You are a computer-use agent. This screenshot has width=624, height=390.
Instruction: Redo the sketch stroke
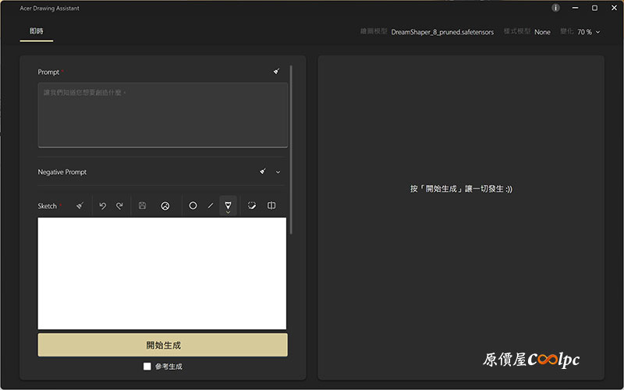click(119, 206)
